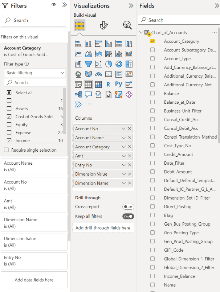Screen dimensions: 220x292
Task: Collapse the Visualizations pane
Action: [x=131, y=5]
